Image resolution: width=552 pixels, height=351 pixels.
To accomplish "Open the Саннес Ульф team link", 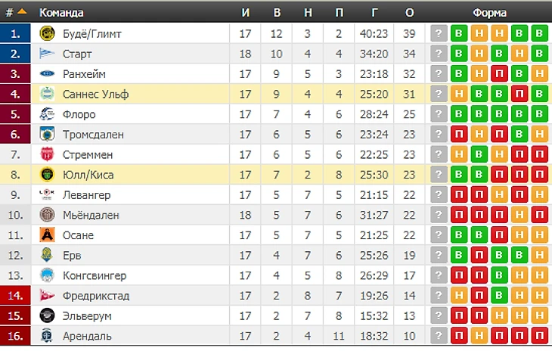I will [95, 94].
